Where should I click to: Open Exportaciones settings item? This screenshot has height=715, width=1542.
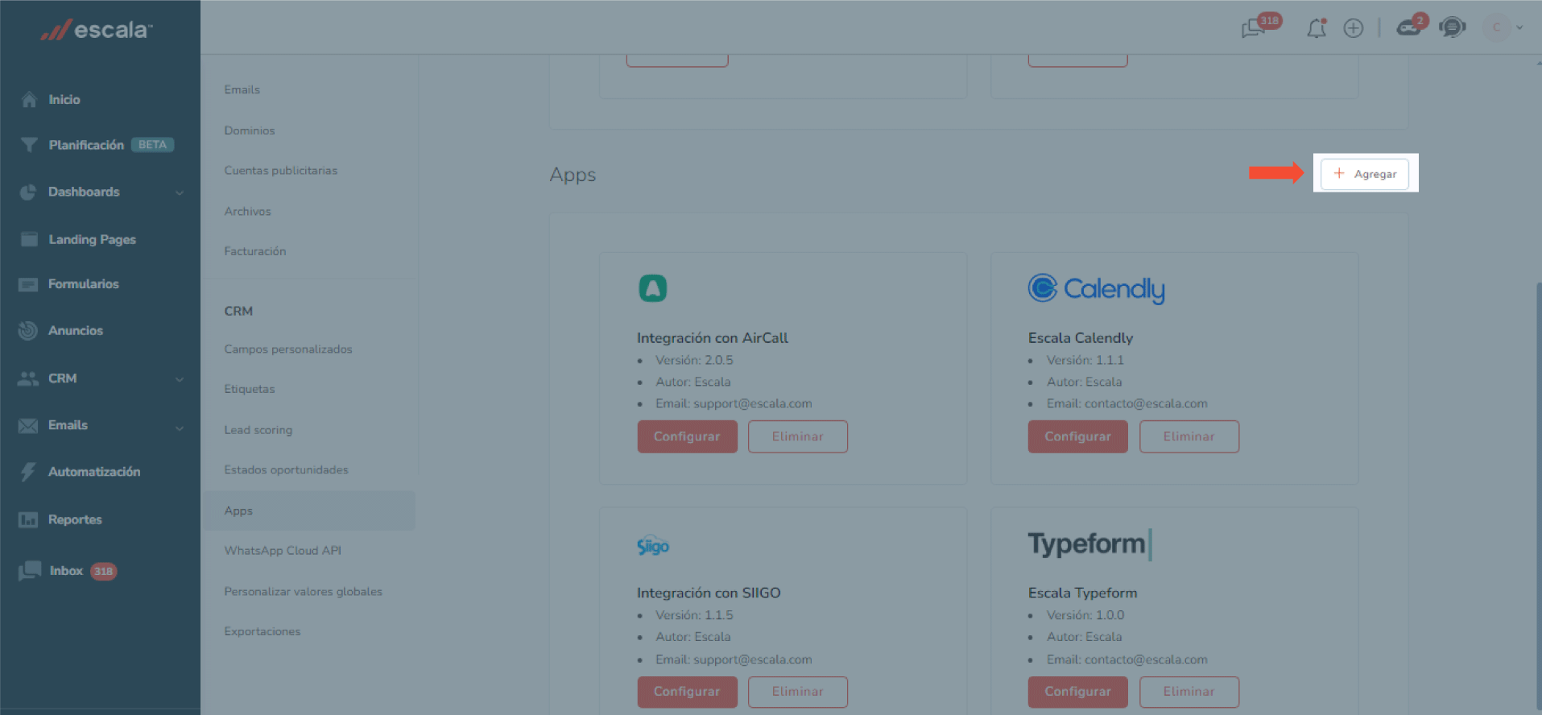click(x=263, y=631)
